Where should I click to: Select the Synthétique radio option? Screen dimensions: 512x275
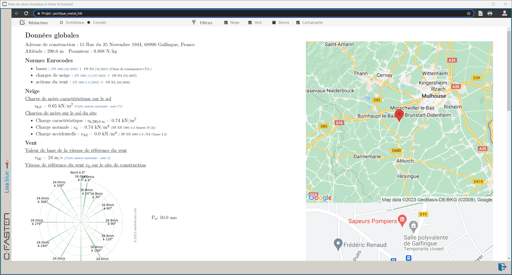tap(62, 22)
